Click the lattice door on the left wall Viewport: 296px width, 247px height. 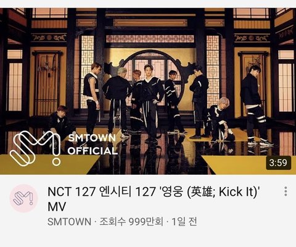tap(47, 85)
